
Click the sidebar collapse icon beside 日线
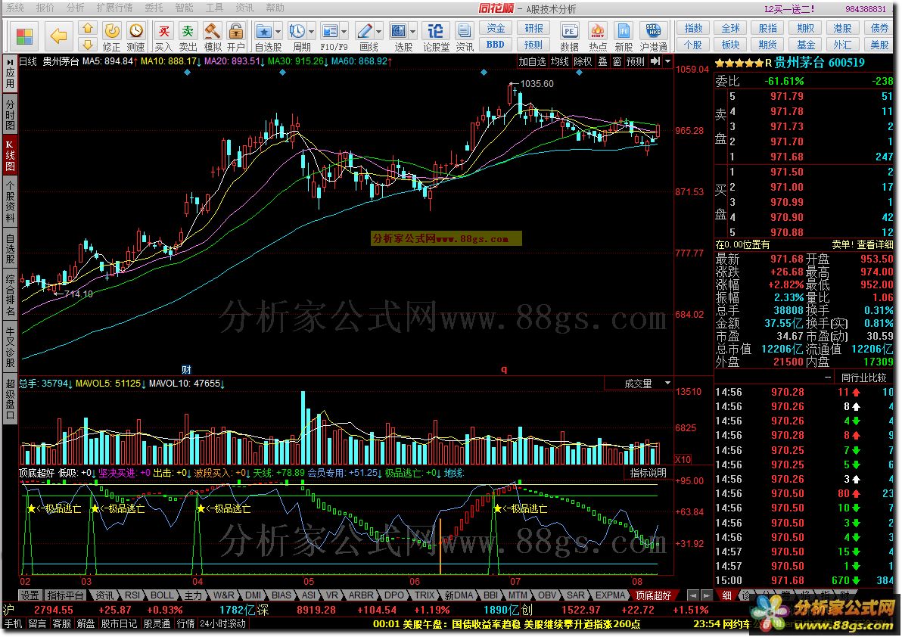click(11, 61)
